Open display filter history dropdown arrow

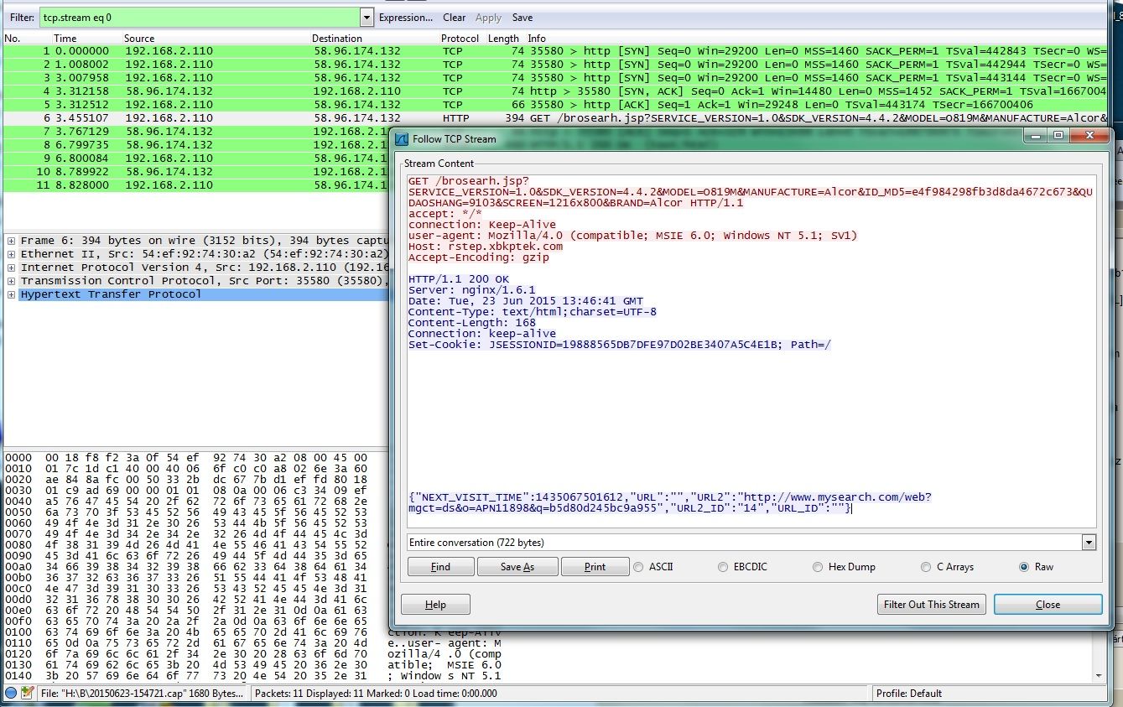click(367, 17)
